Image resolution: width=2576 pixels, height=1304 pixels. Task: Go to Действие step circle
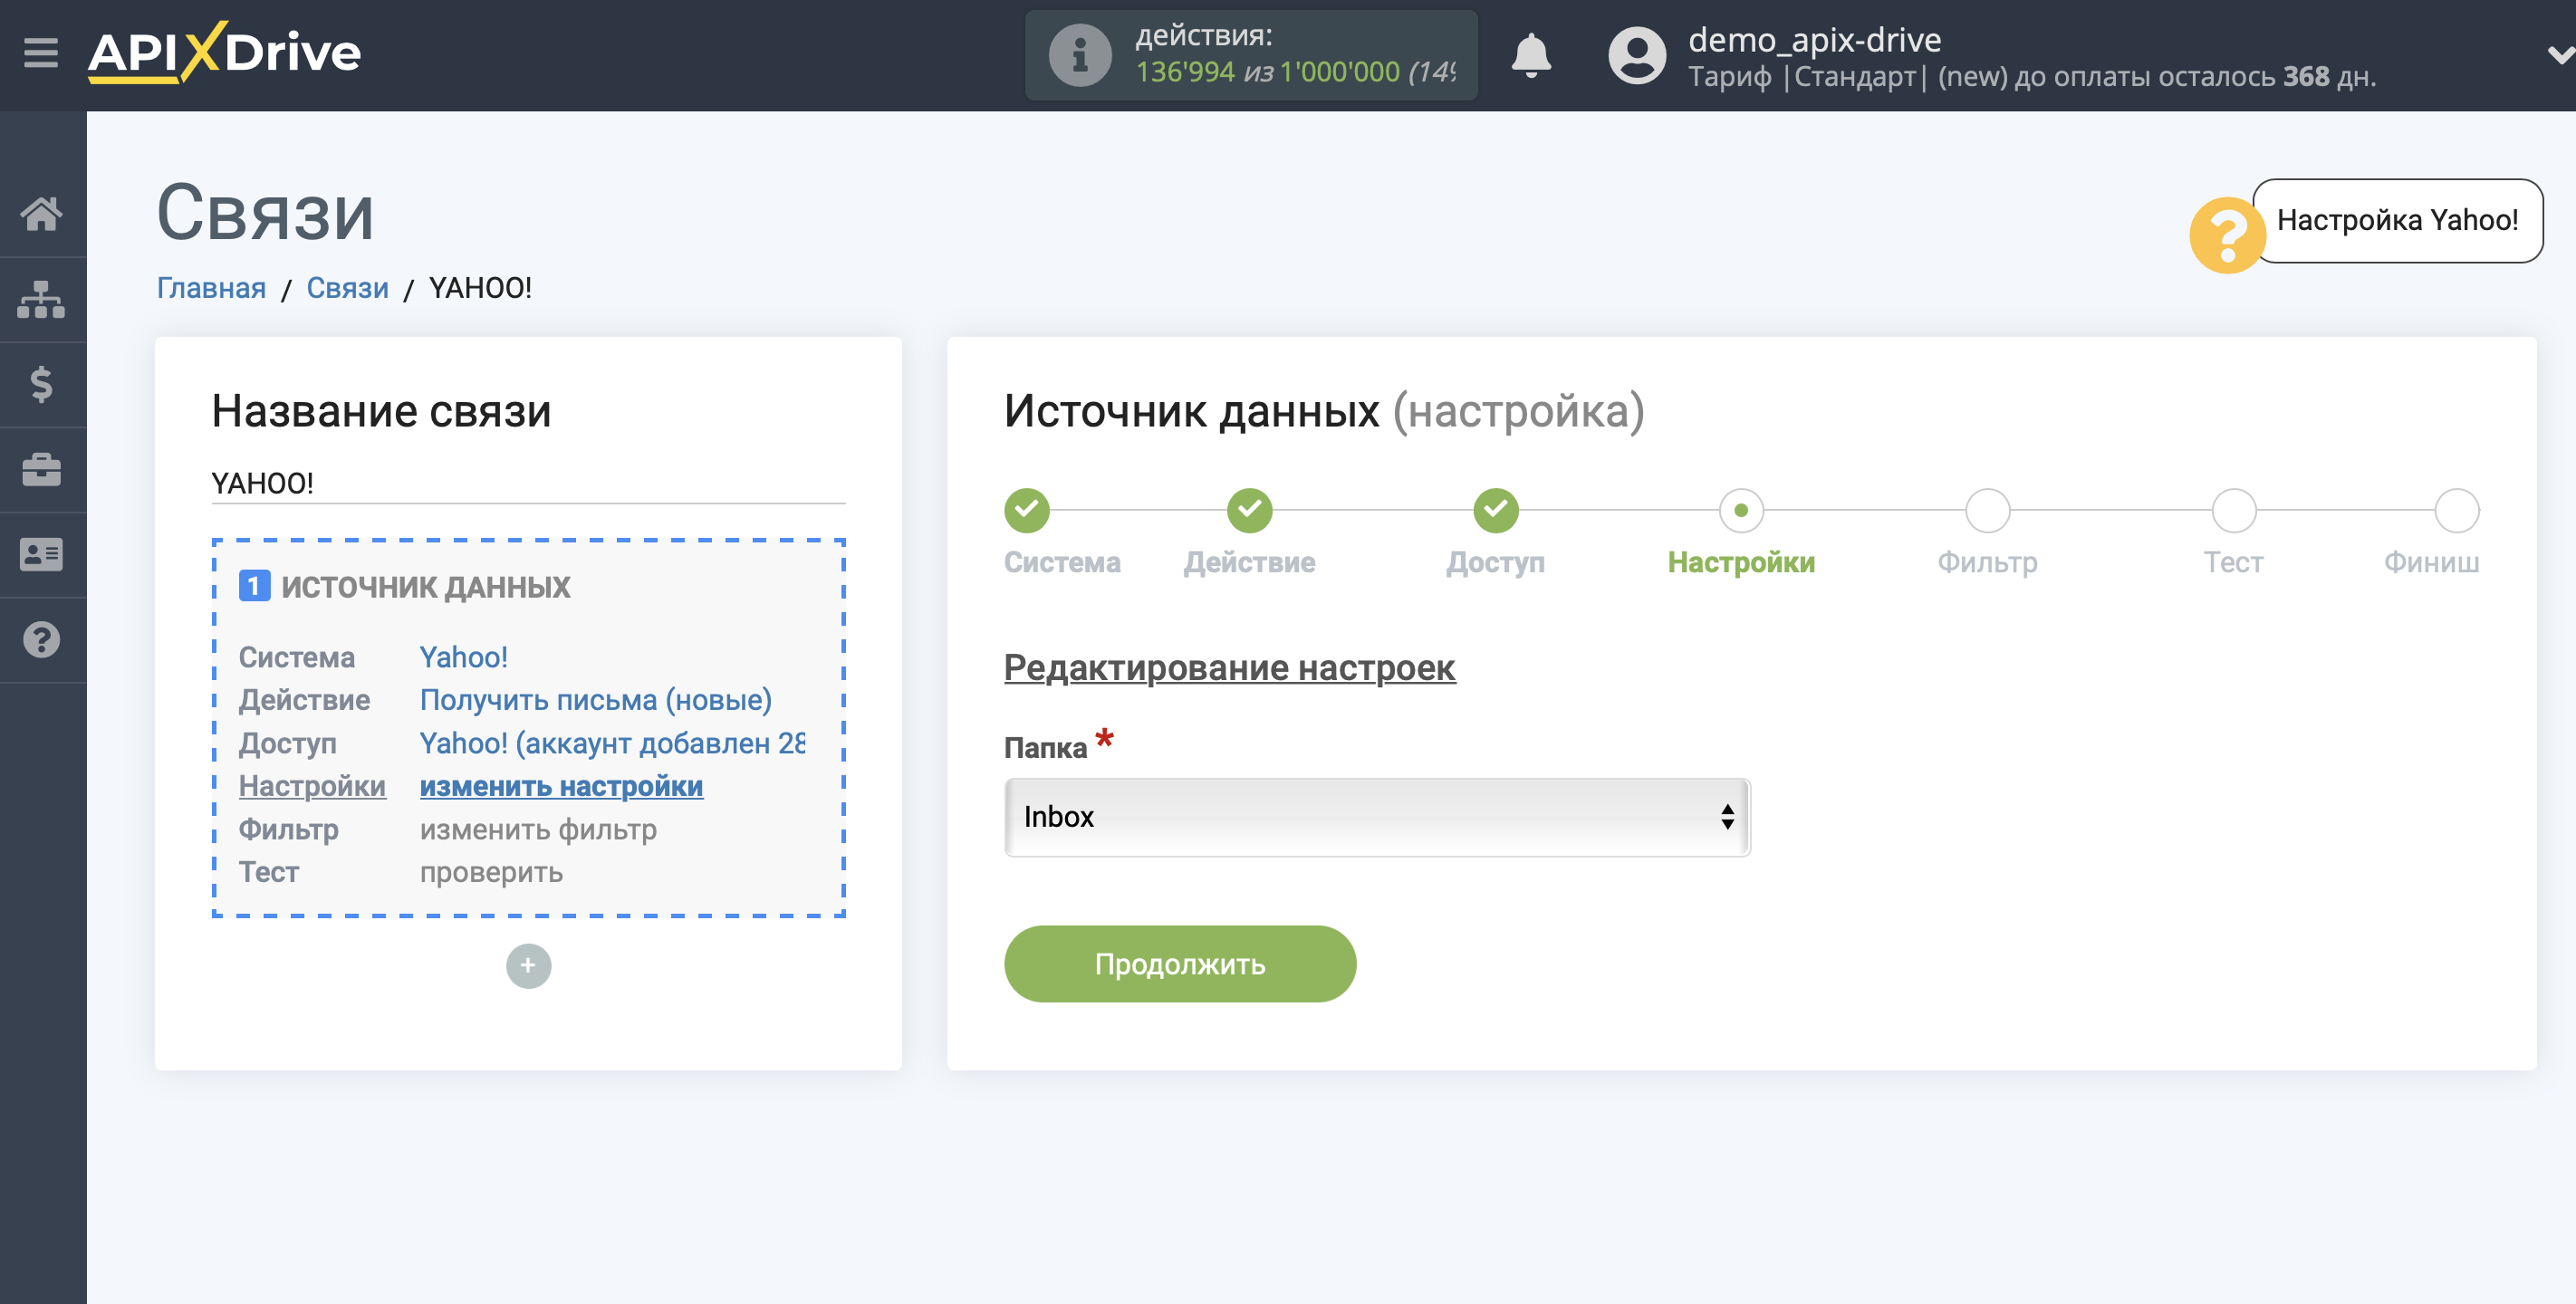coord(1249,511)
